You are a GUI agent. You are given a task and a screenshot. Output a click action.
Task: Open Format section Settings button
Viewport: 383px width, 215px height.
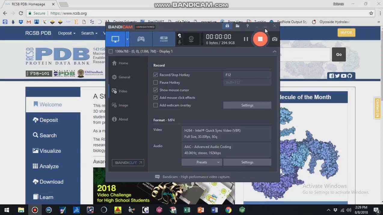pyautogui.click(x=247, y=162)
